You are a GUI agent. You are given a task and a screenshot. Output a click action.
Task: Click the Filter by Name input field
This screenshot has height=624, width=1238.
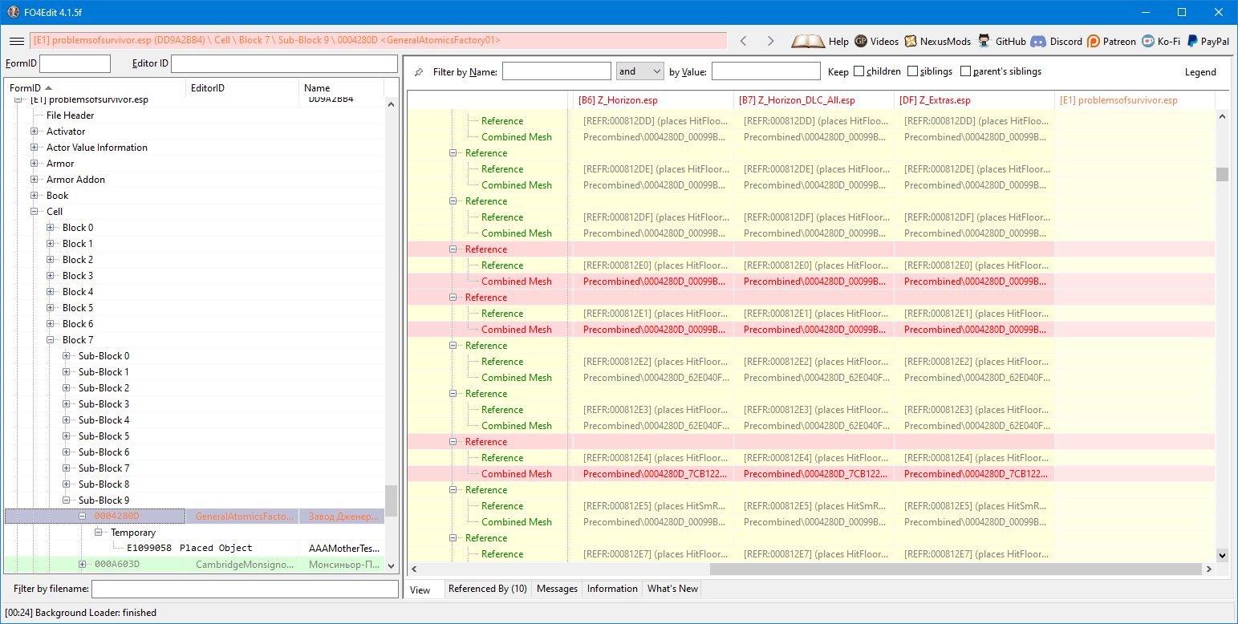[556, 71]
